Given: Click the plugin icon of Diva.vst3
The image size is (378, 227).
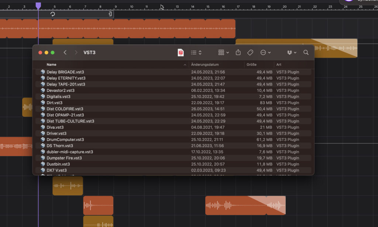Looking at the screenshot, I should [x=43, y=127].
